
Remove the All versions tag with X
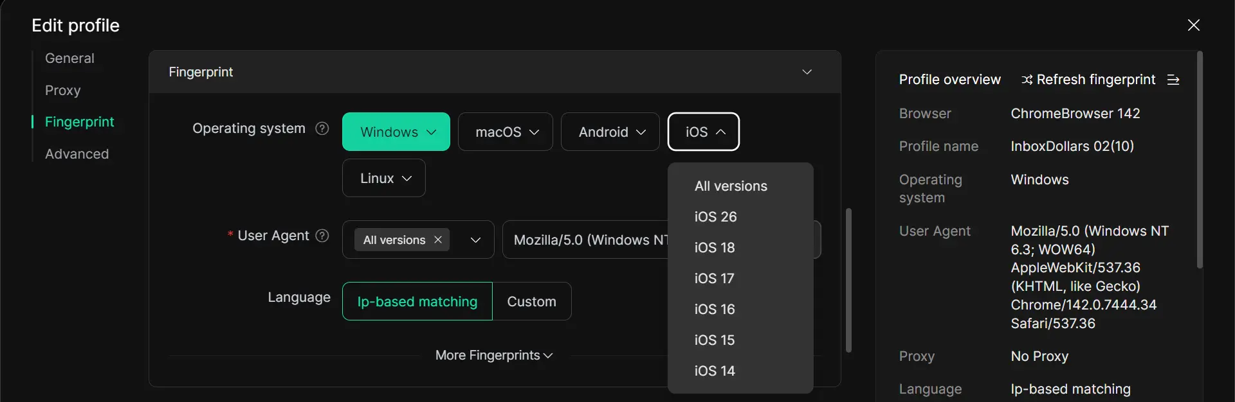(438, 240)
